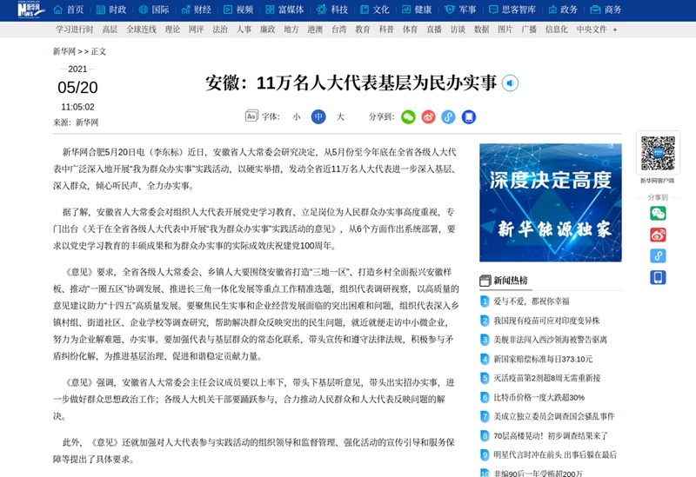The width and height of the screenshot is (696, 477).
Task: Open 财经 in top navigation
Action: coord(197,10)
